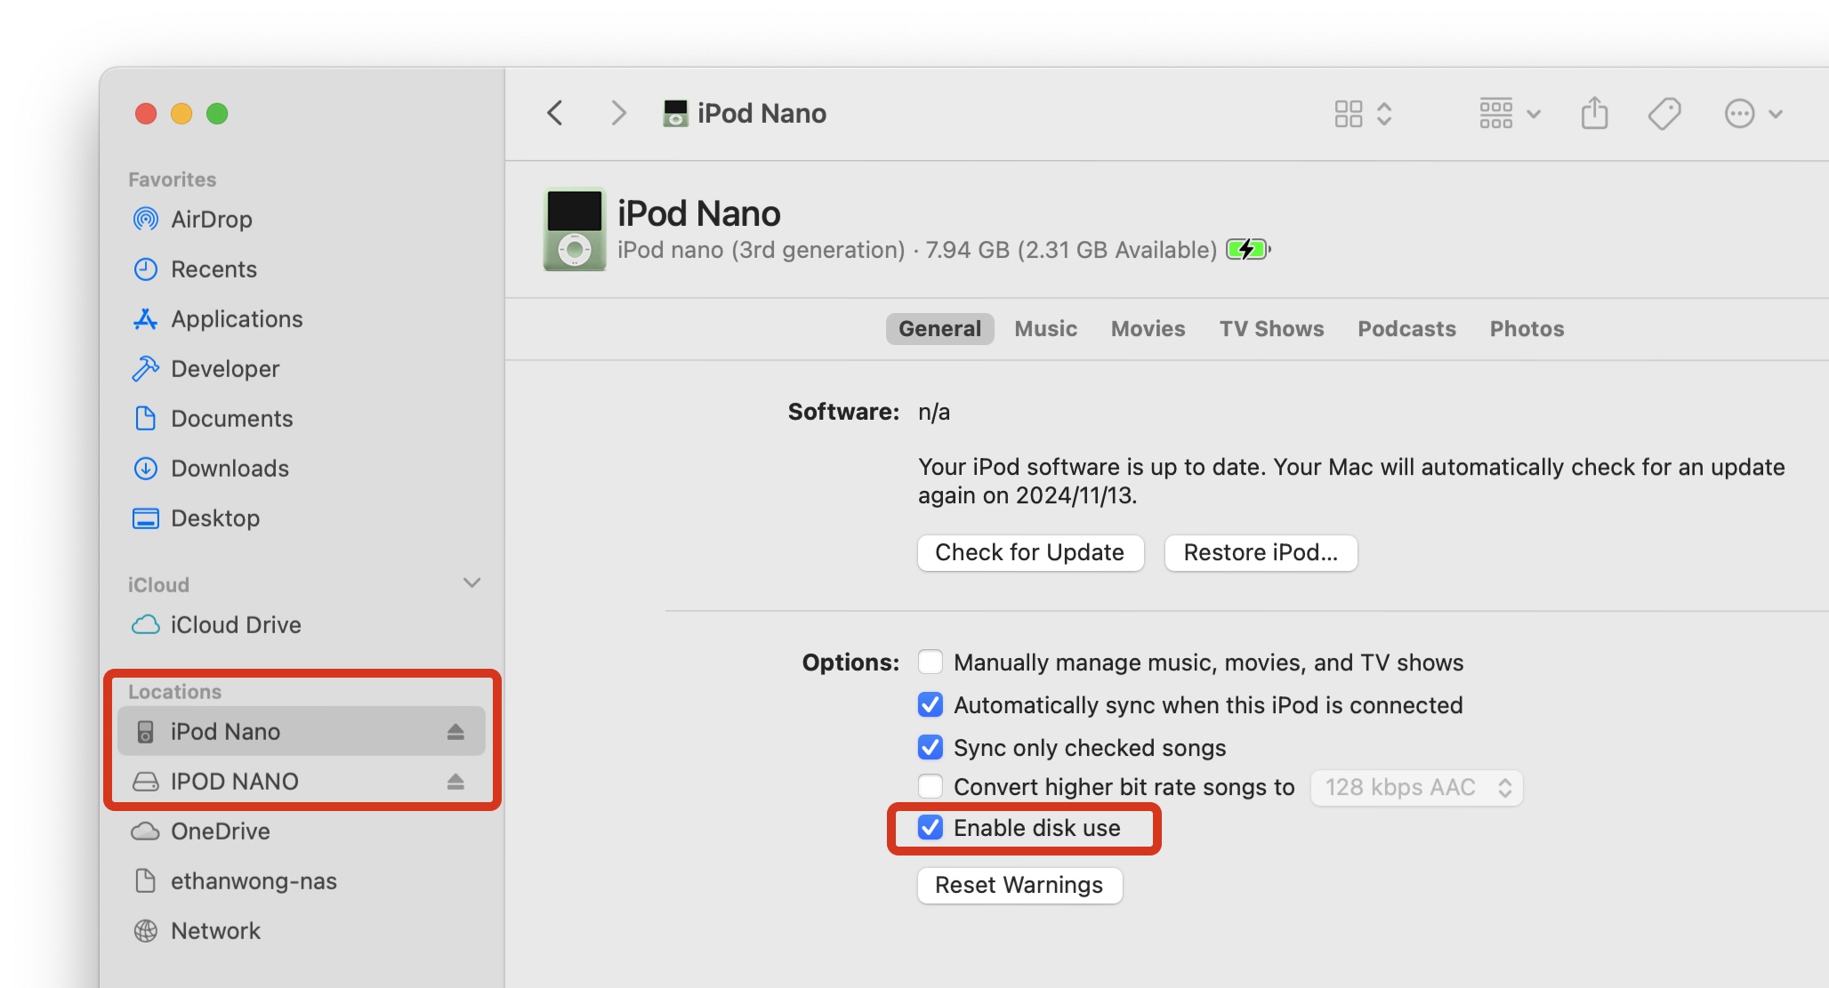Open the 128 kbps AAC dropdown
The image size is (1829, 988).
pos(1416,787)
